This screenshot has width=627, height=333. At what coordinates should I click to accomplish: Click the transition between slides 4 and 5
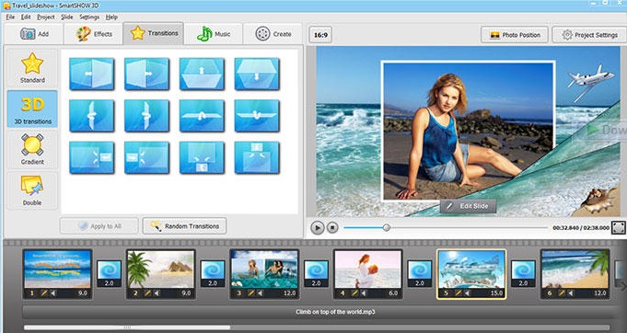click(x=420, y=273)
